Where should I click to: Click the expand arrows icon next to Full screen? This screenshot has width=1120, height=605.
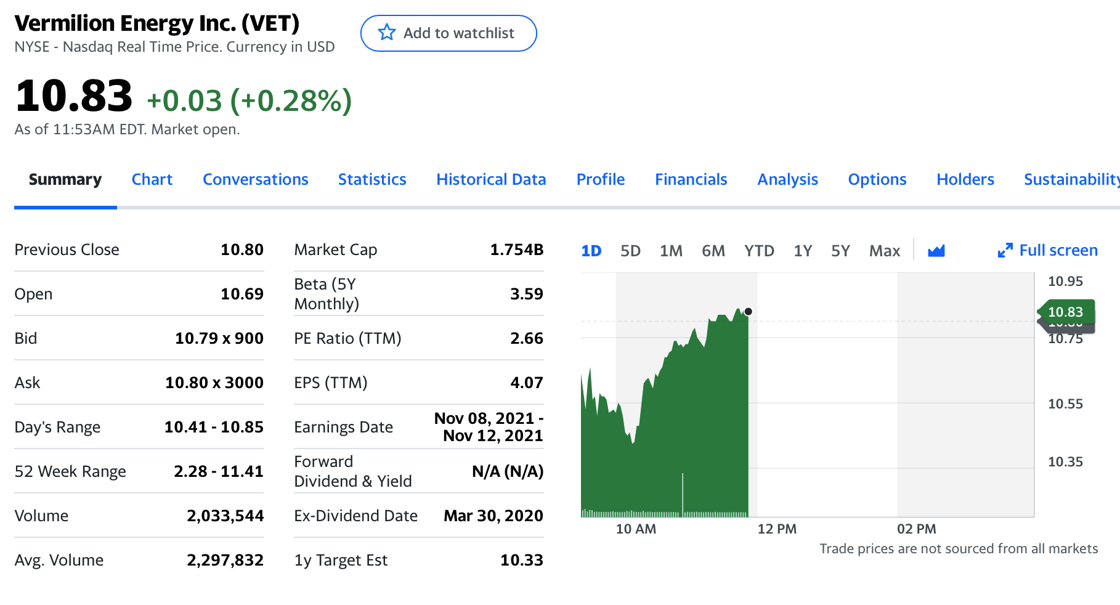coord(1005,251)
